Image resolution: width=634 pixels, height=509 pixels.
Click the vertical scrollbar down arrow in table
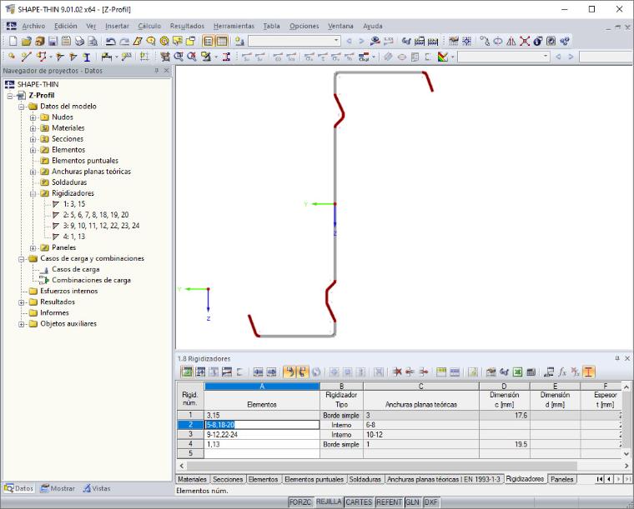626,454
